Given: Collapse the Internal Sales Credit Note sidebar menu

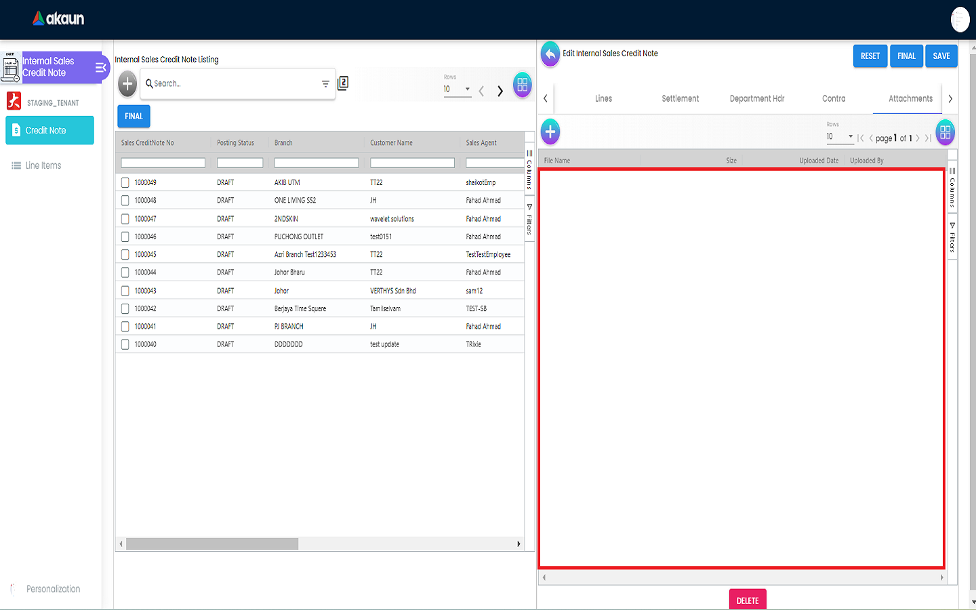Looking at the screenshot, I should click(100, 67).
